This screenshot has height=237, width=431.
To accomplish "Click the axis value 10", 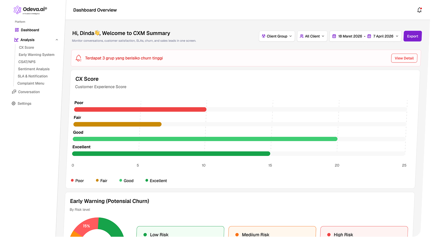I will pos(204,165).
